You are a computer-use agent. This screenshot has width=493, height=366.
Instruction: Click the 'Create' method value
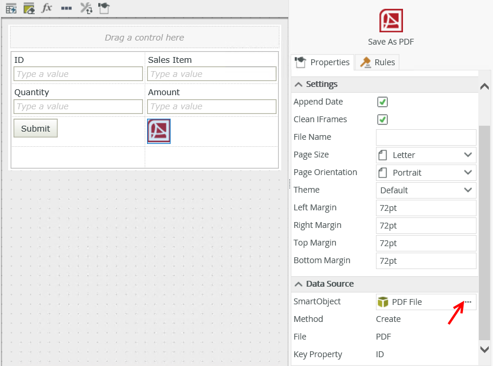tap(388, 319)
